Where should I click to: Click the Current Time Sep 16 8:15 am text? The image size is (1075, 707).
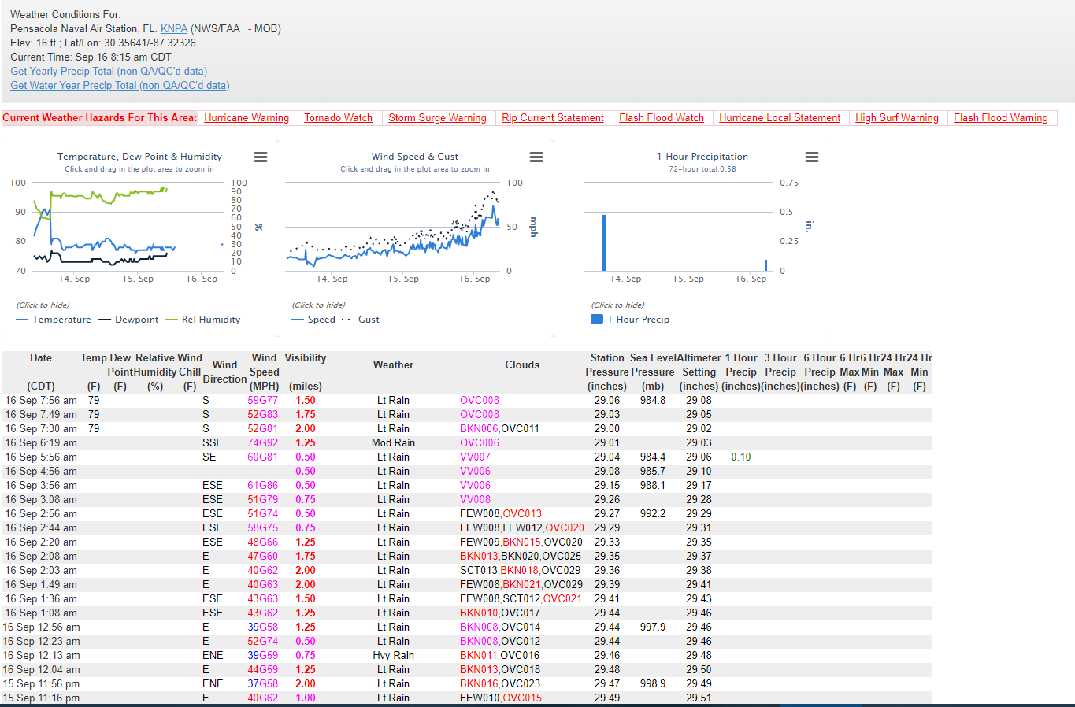91,57
